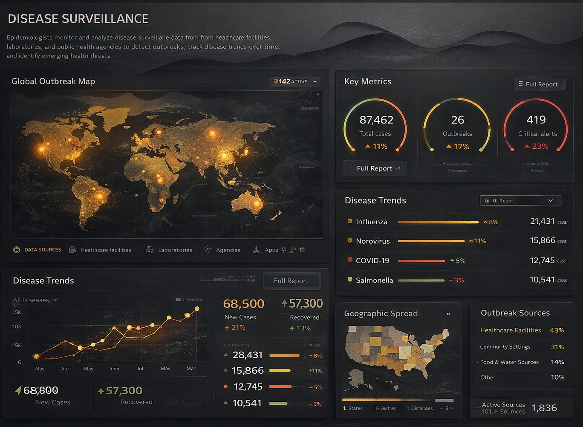Open the Disease Trends Full Report button
The image size is (583, 427).
click(x=291, y=281)
